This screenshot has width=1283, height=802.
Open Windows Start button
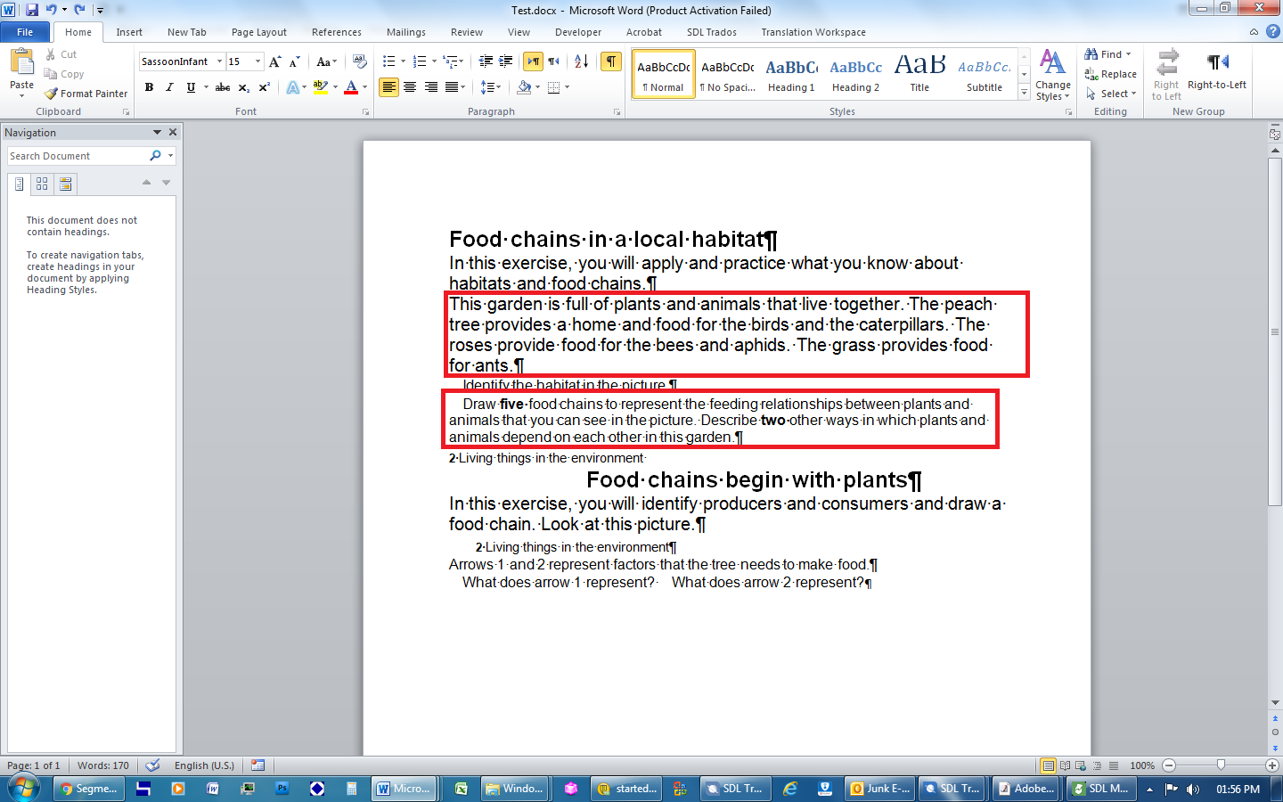click(23, 788)
